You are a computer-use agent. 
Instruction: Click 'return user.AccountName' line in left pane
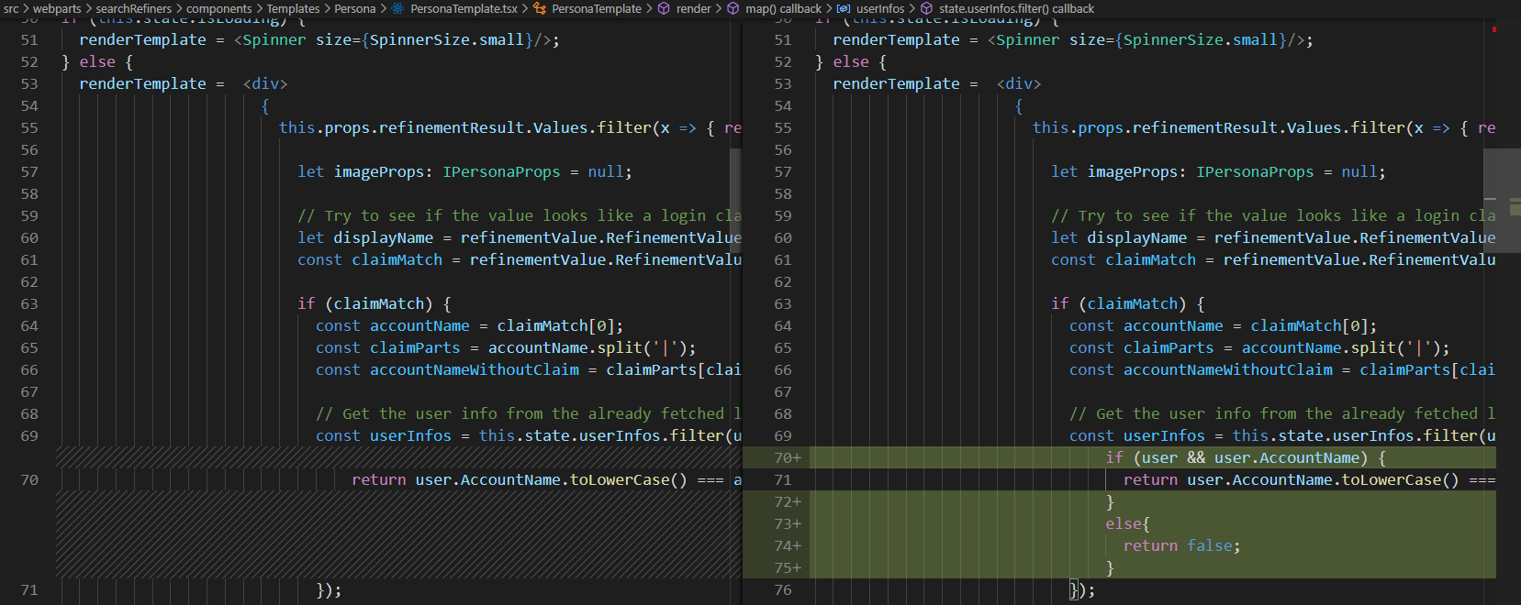[546, 479]
